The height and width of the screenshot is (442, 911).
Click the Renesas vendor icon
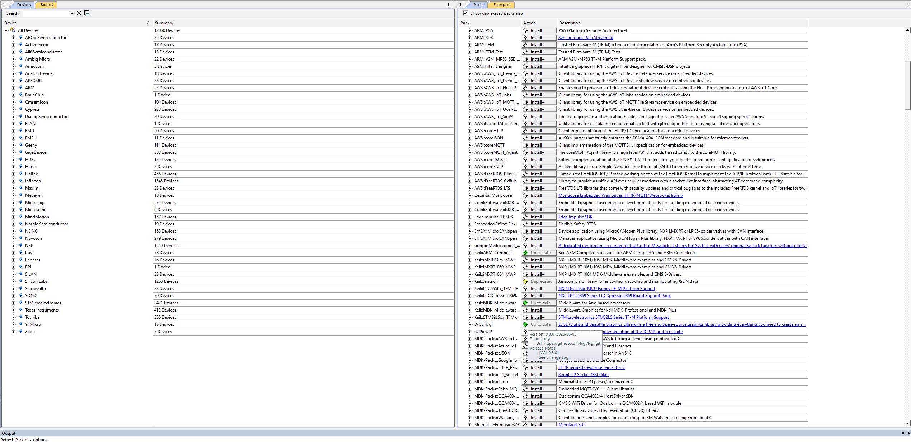21,260
